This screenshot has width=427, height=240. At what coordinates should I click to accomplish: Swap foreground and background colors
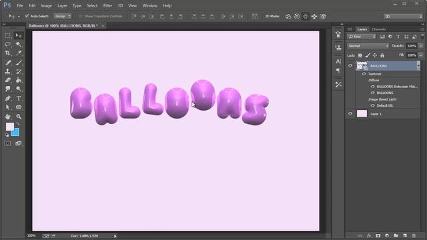[18, 124]
